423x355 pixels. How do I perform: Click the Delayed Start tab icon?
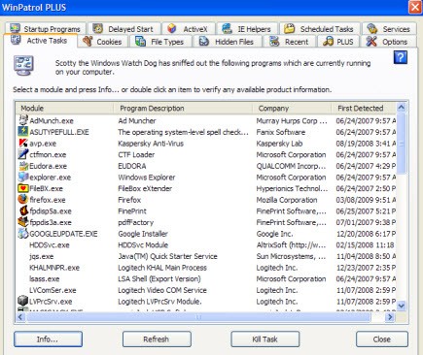pos(97,28)
